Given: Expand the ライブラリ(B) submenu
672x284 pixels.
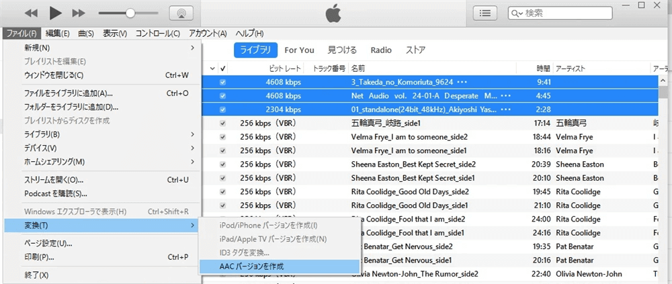Looking at the screenshot, I should click(x=101, y=134).
